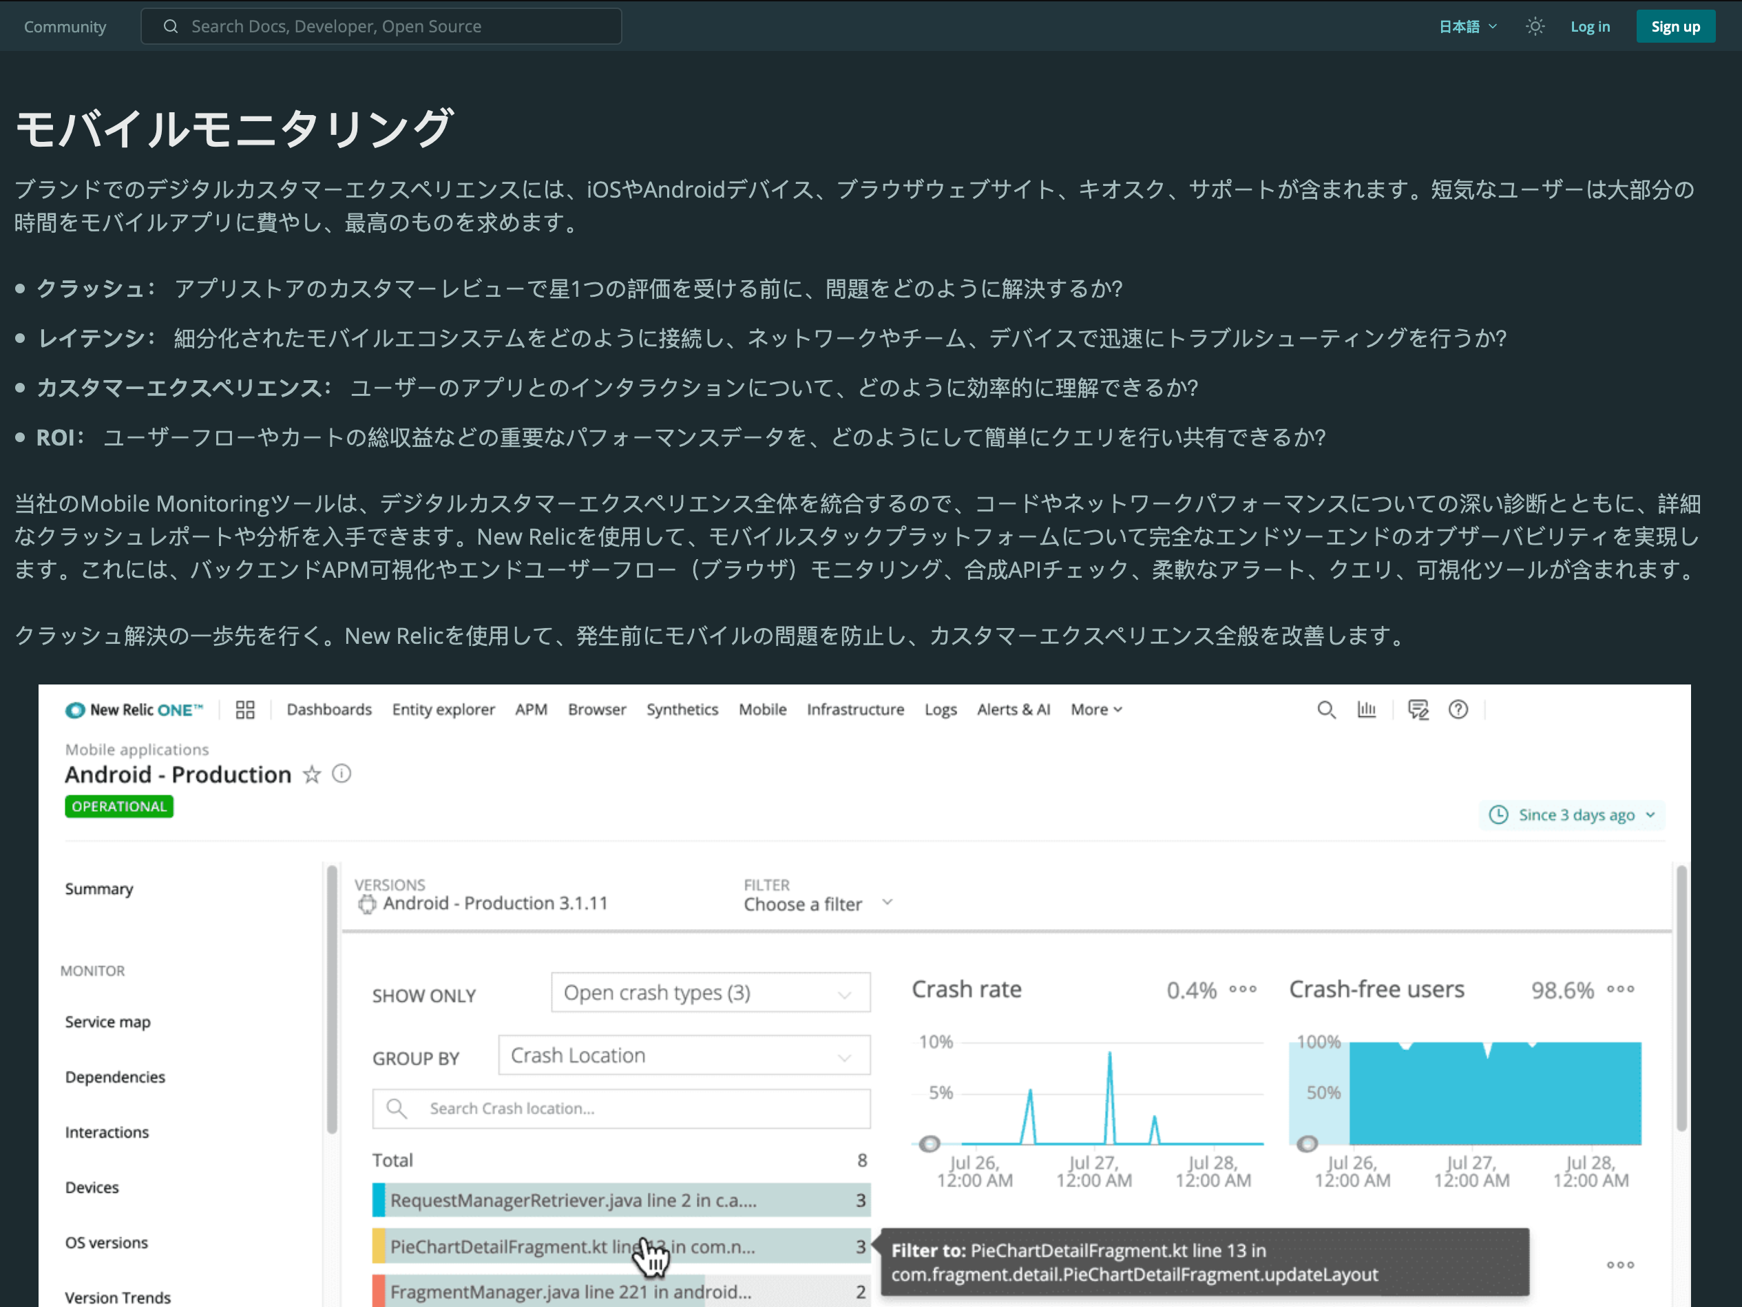This screenshot has height=1307, width=1742.
Task: Open Service map in the sidebar
Action: tap(107, 1022)
